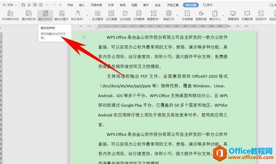The height and width of the screenshot is (164, 276).
Task: Open PDF转WORD converter
Action: (x=10, y=15)
